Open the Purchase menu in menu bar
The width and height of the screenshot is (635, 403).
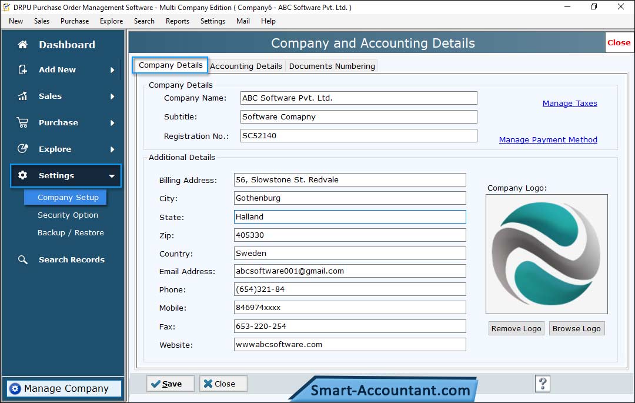[75, 21]
